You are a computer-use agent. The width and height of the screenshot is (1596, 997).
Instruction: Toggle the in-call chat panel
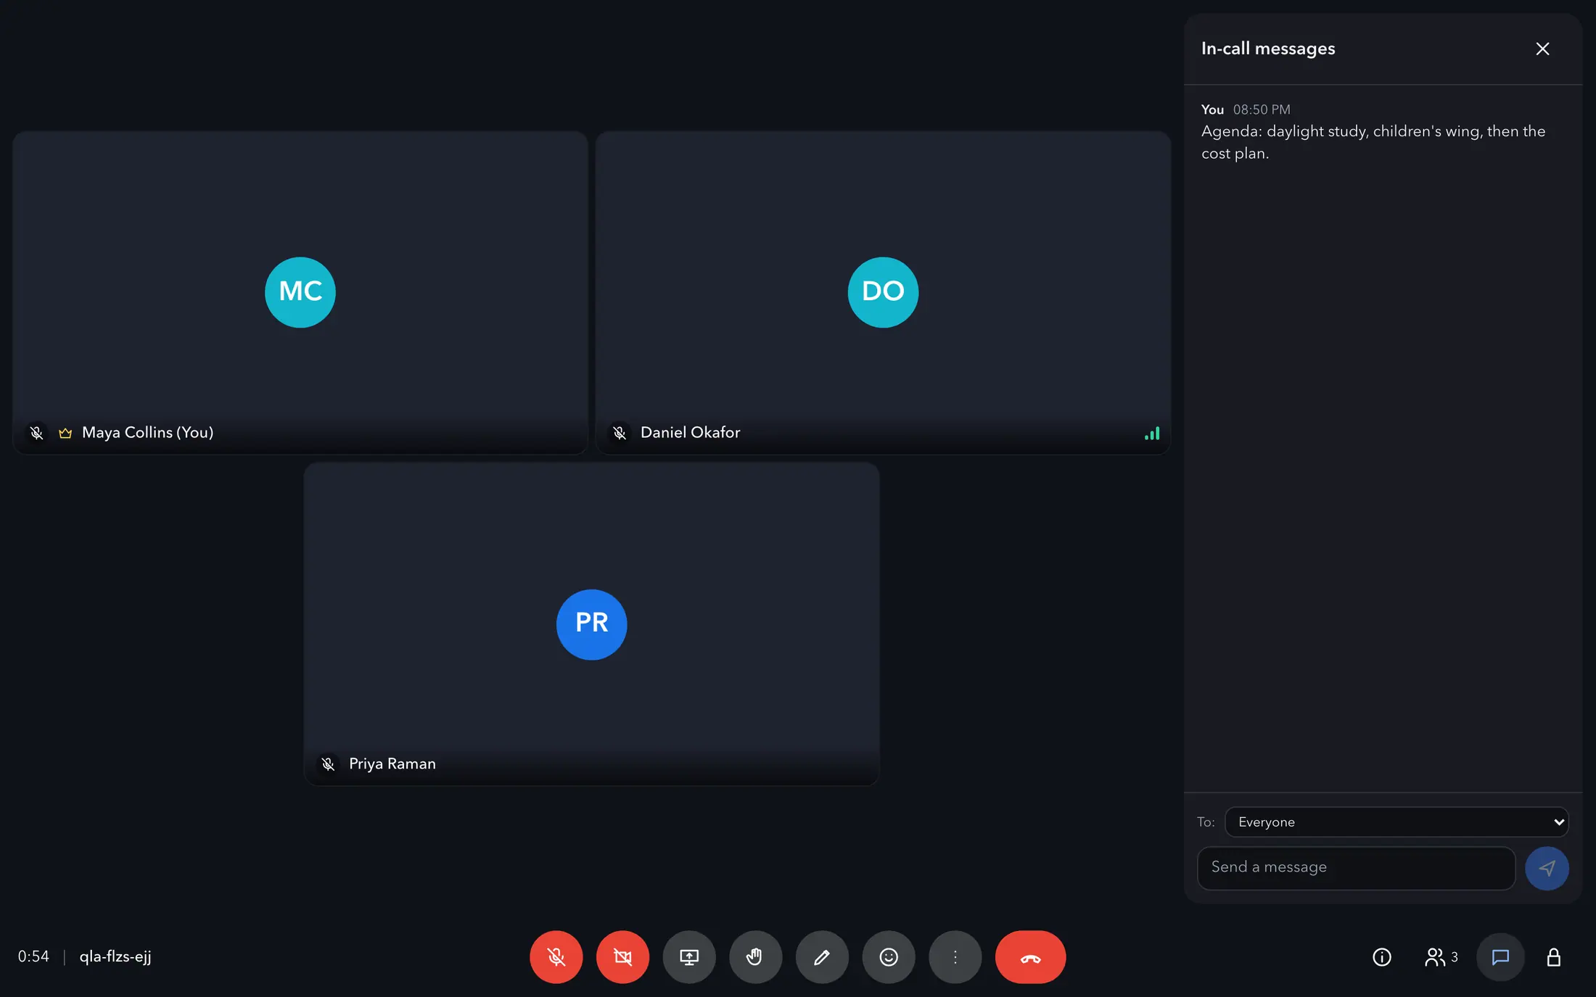(x=1500, y=957)
